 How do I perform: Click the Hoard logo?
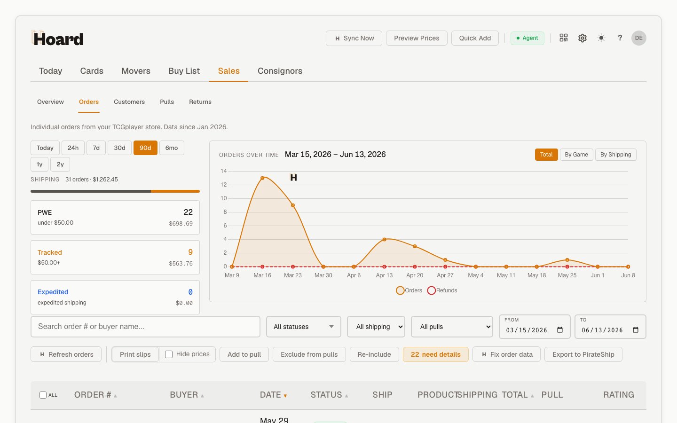(57, 39)
